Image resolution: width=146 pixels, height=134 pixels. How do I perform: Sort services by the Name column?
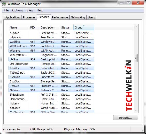pos(19,27)
